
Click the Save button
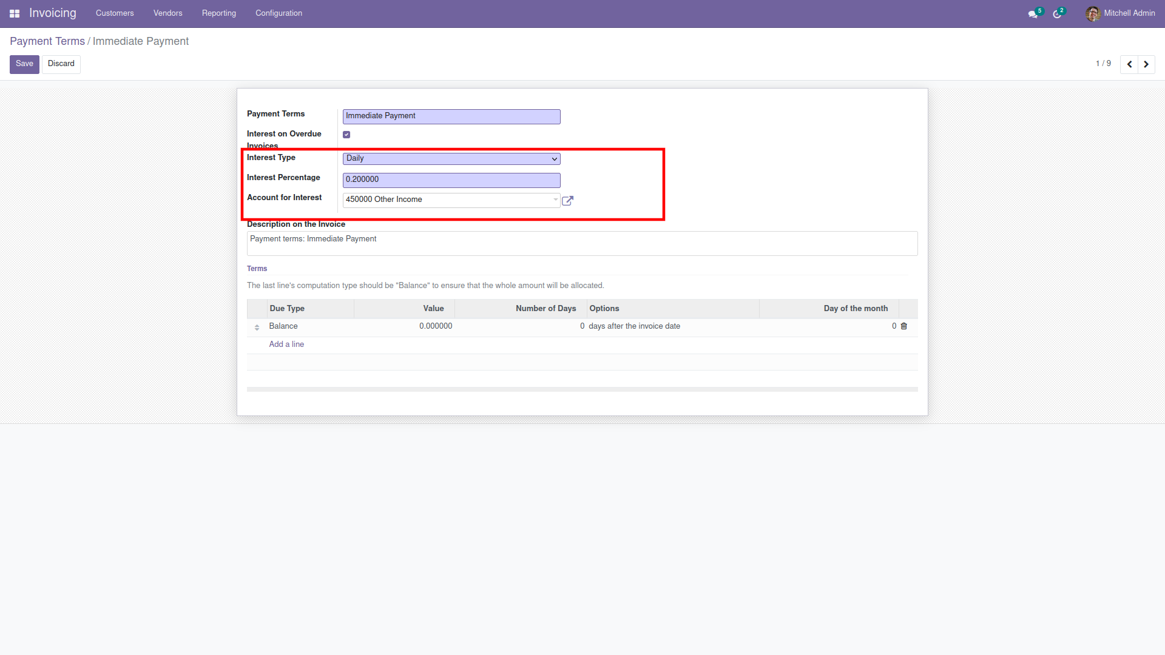coord(24,64)
